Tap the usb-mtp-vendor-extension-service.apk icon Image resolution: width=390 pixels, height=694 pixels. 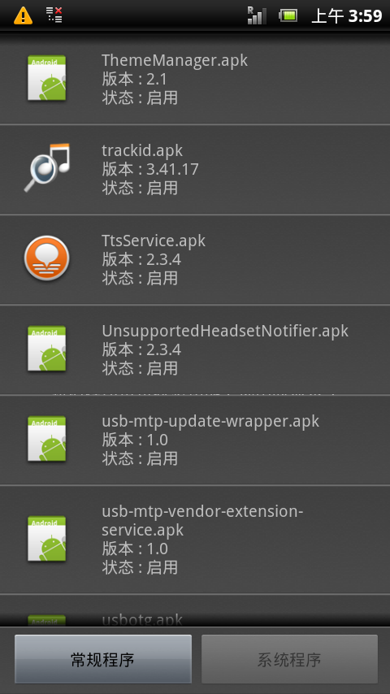[x=46, y=539]
